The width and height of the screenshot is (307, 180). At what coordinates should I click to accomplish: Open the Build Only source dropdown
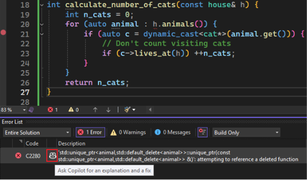click(246, 132)
